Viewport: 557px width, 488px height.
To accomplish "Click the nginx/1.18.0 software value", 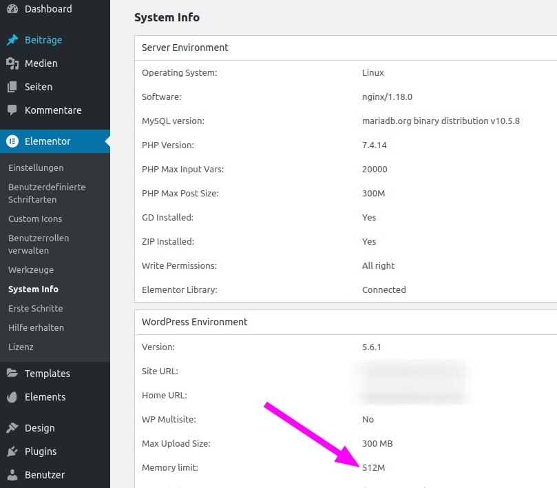I will [387, 96].
